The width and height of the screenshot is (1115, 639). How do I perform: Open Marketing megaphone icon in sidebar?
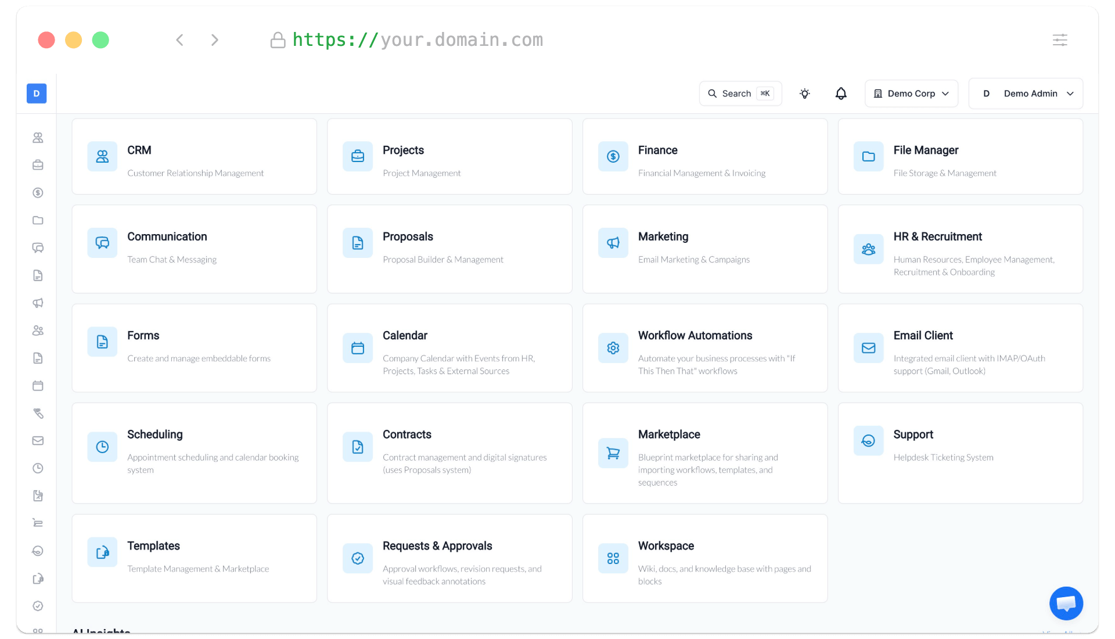click(38, 303)
